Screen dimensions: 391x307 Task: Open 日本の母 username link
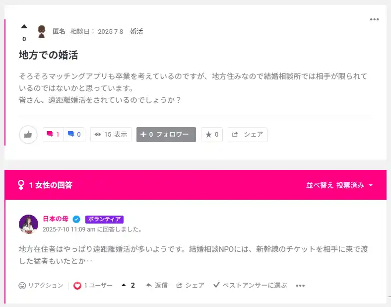pyautogui.click(x=56, y=219)
